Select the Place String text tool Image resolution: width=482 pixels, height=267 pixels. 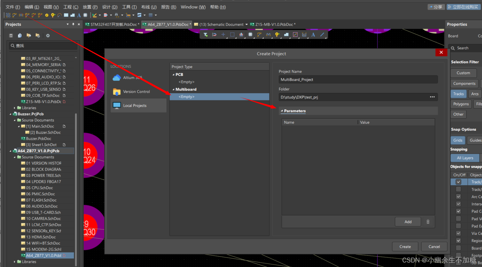click(79, 15)
